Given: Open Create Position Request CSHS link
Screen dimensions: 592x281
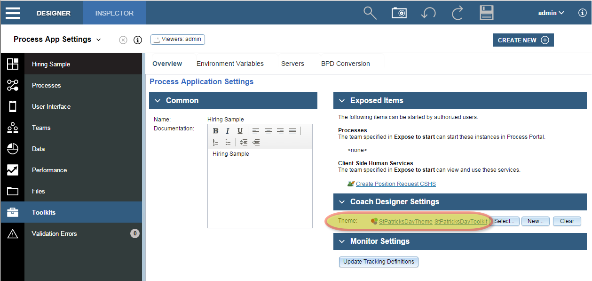Looking at the screenshot, I should (x=395, y=184).
